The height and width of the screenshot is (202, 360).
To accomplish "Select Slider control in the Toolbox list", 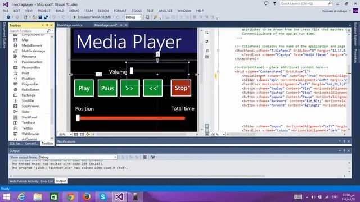I will 26,112.
